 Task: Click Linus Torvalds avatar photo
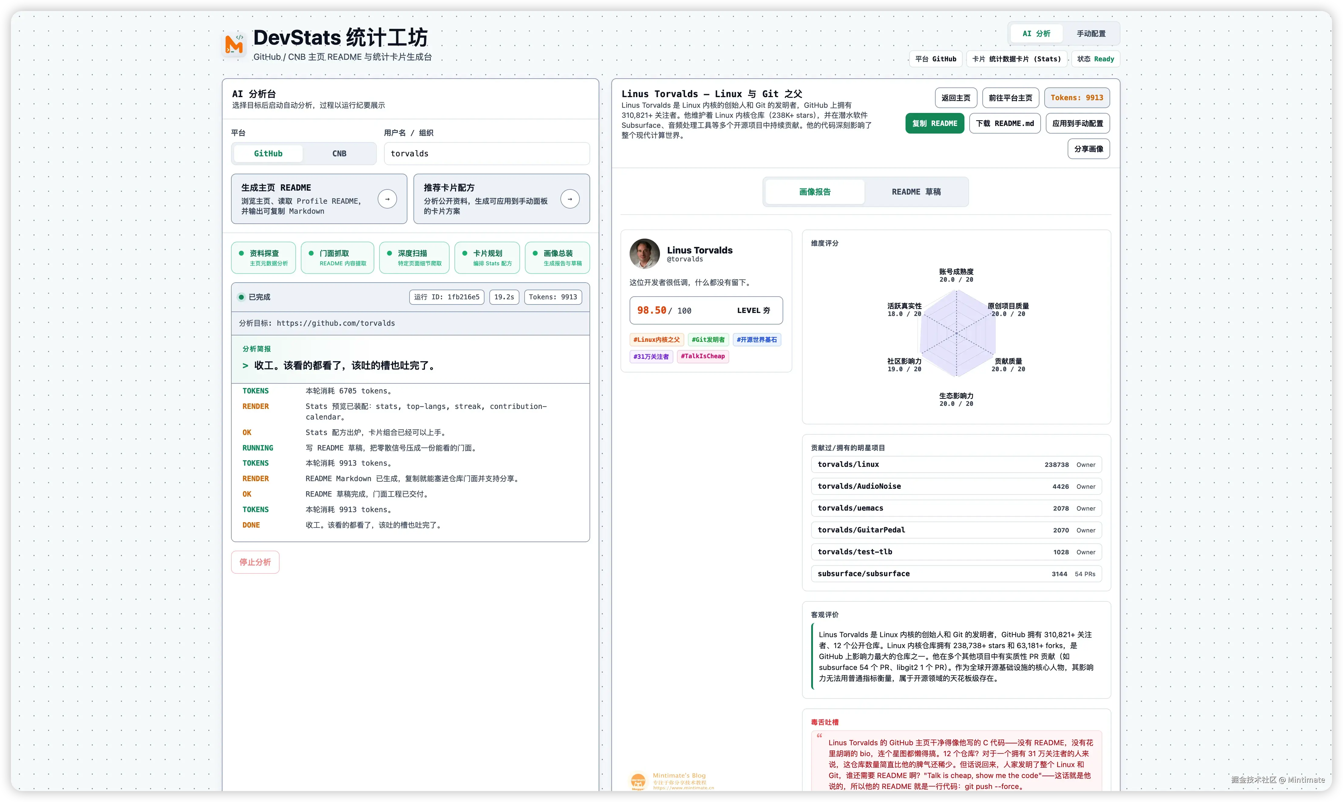pyautogui.click(x=645, y=253)
